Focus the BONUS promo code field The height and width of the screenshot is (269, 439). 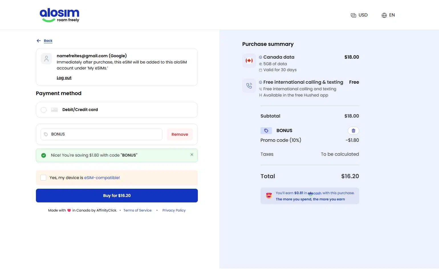(101, 134)
